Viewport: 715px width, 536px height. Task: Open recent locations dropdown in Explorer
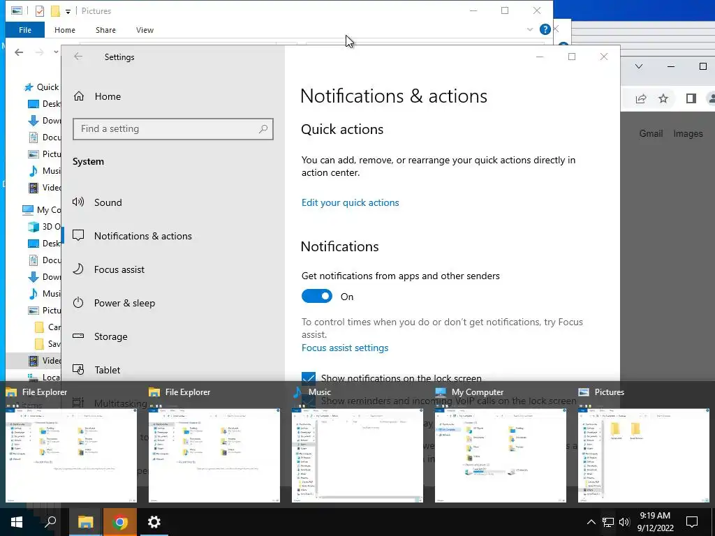[x=56, y=52]
